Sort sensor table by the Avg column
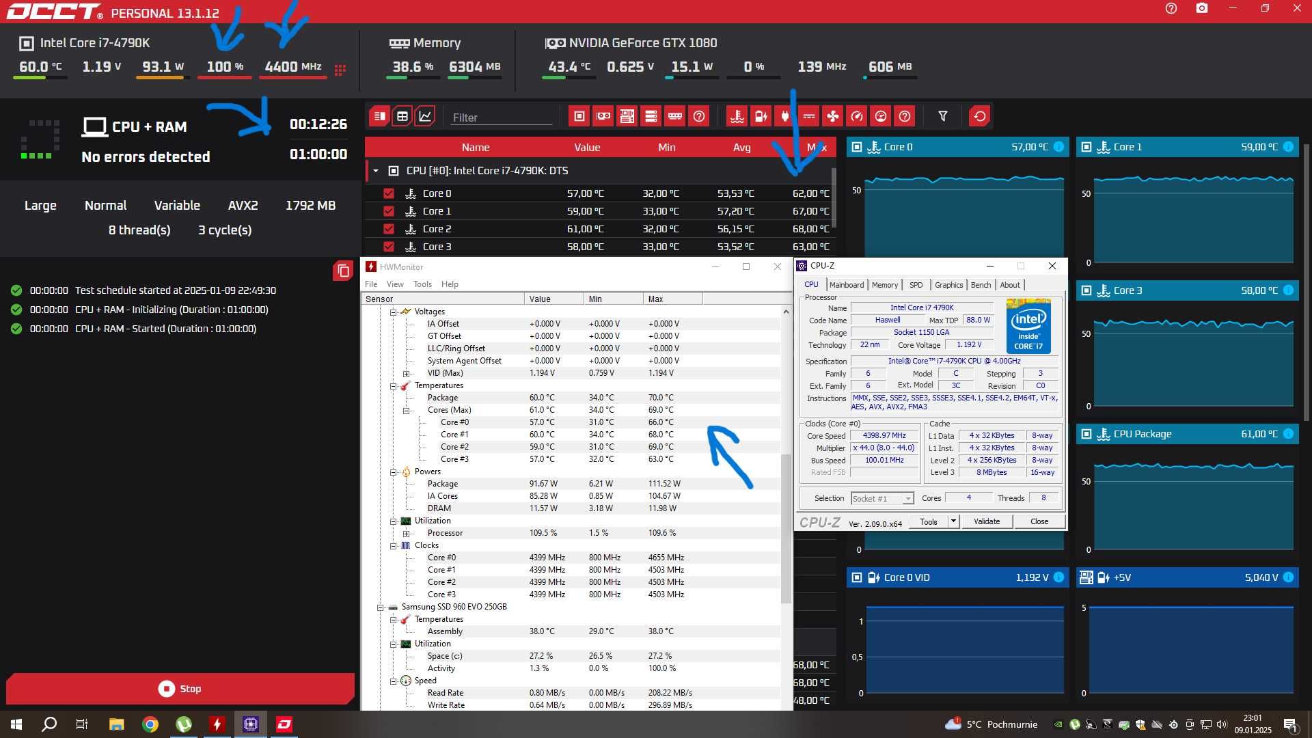Screen dimensions: 1312x738 point(741,148)
